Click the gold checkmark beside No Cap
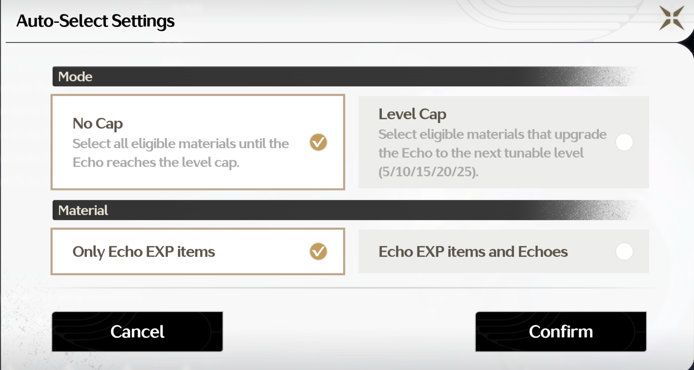This screenshot has width=694, height=370. tap(318, 142)
